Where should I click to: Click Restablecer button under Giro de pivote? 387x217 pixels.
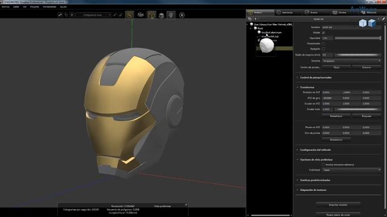pos(336,139)
